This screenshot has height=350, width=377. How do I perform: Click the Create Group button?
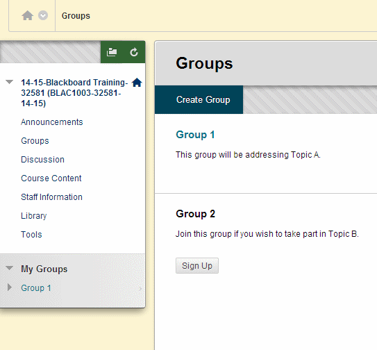[199, 99]
